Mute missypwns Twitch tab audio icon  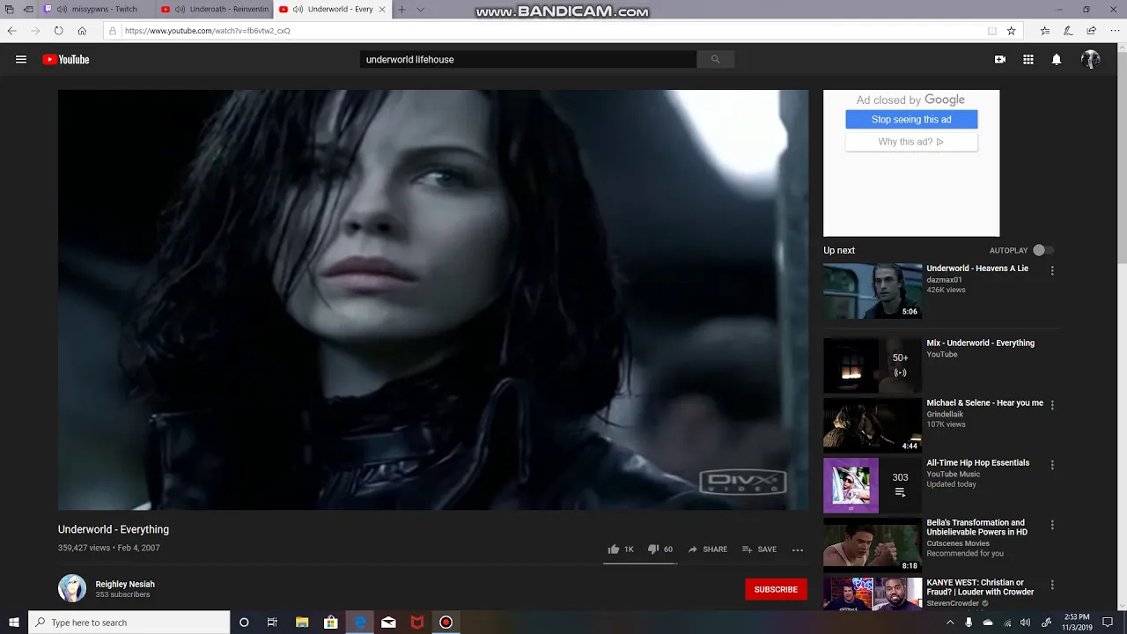[x=62, y=9]
